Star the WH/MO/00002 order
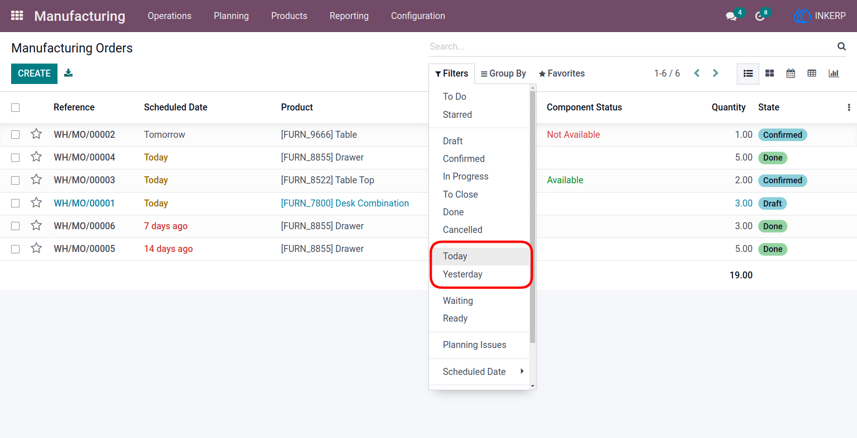 tap(36, 134)
